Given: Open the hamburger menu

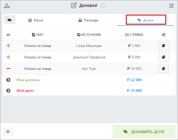Looking at the screenshot, I should [x=171, y=6].
